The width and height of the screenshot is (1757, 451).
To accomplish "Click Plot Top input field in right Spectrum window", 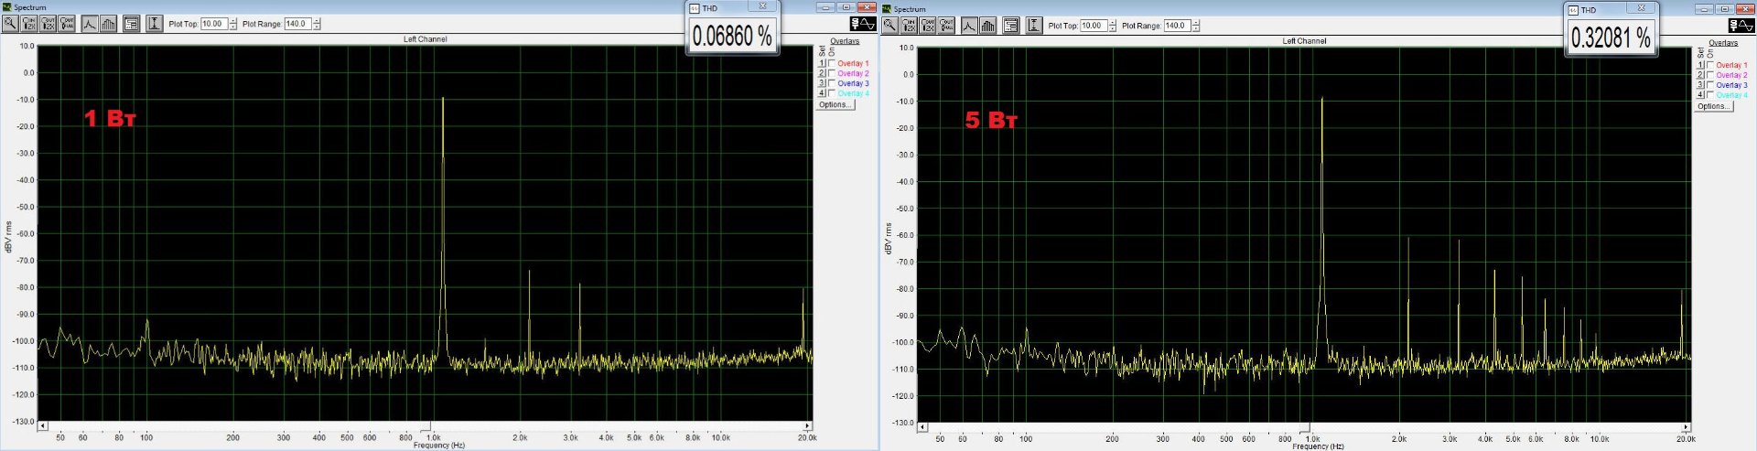I will pos(1093,26).
